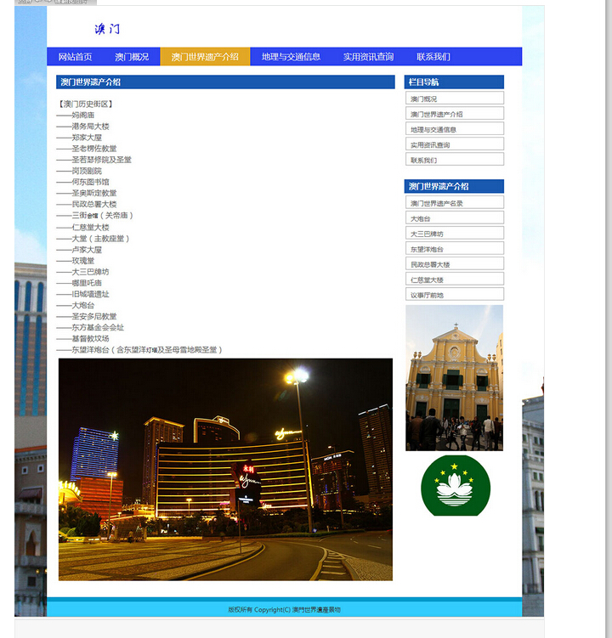Open 联系我们 in the top navigation bar

(x=433, y=57)
